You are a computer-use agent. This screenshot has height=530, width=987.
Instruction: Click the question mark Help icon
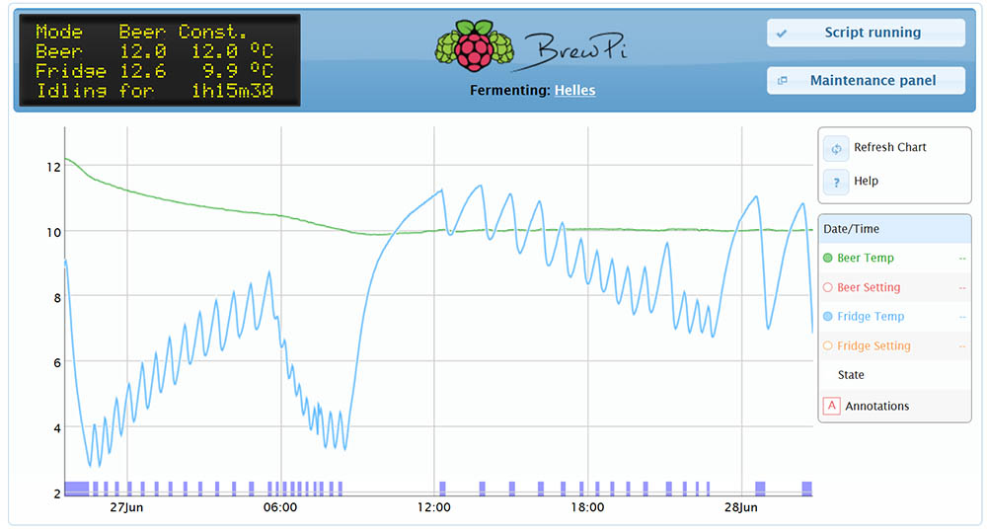pos(836,182)
